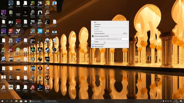This screenshot has width=184, height=103.
Task: Choose Отменить удаление in the context menu
Action: point(110,33)
